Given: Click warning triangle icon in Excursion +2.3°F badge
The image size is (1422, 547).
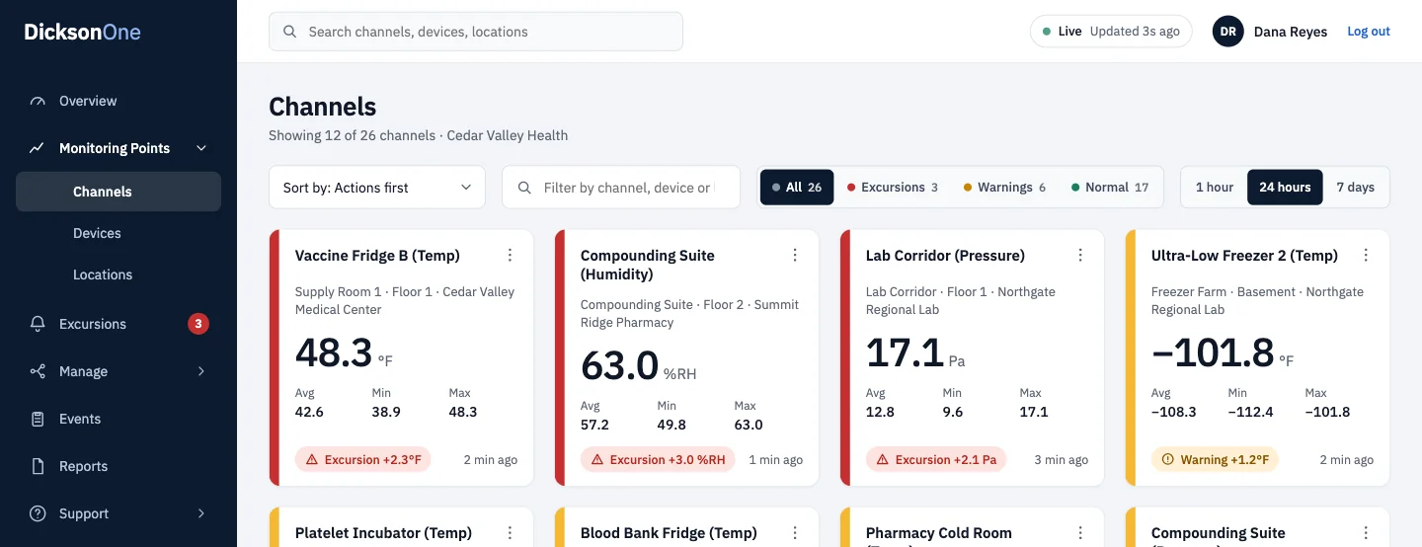Looking at the screenshot, I should click(312, 460).
